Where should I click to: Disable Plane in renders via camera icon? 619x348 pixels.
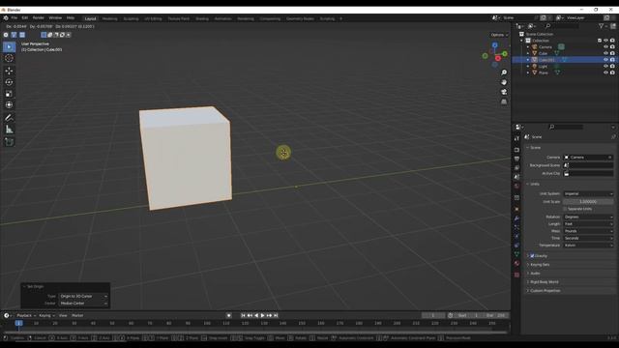pyautogui.click(x=612, y=72)
